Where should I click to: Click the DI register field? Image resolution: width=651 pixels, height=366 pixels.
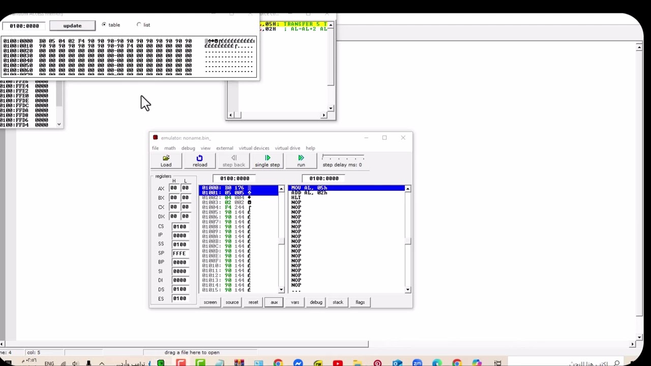click(180, 280)
